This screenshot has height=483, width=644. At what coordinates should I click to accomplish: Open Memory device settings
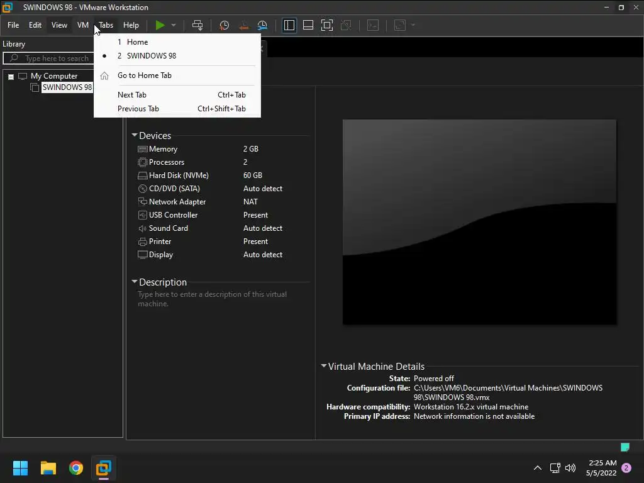click(163, 149)
